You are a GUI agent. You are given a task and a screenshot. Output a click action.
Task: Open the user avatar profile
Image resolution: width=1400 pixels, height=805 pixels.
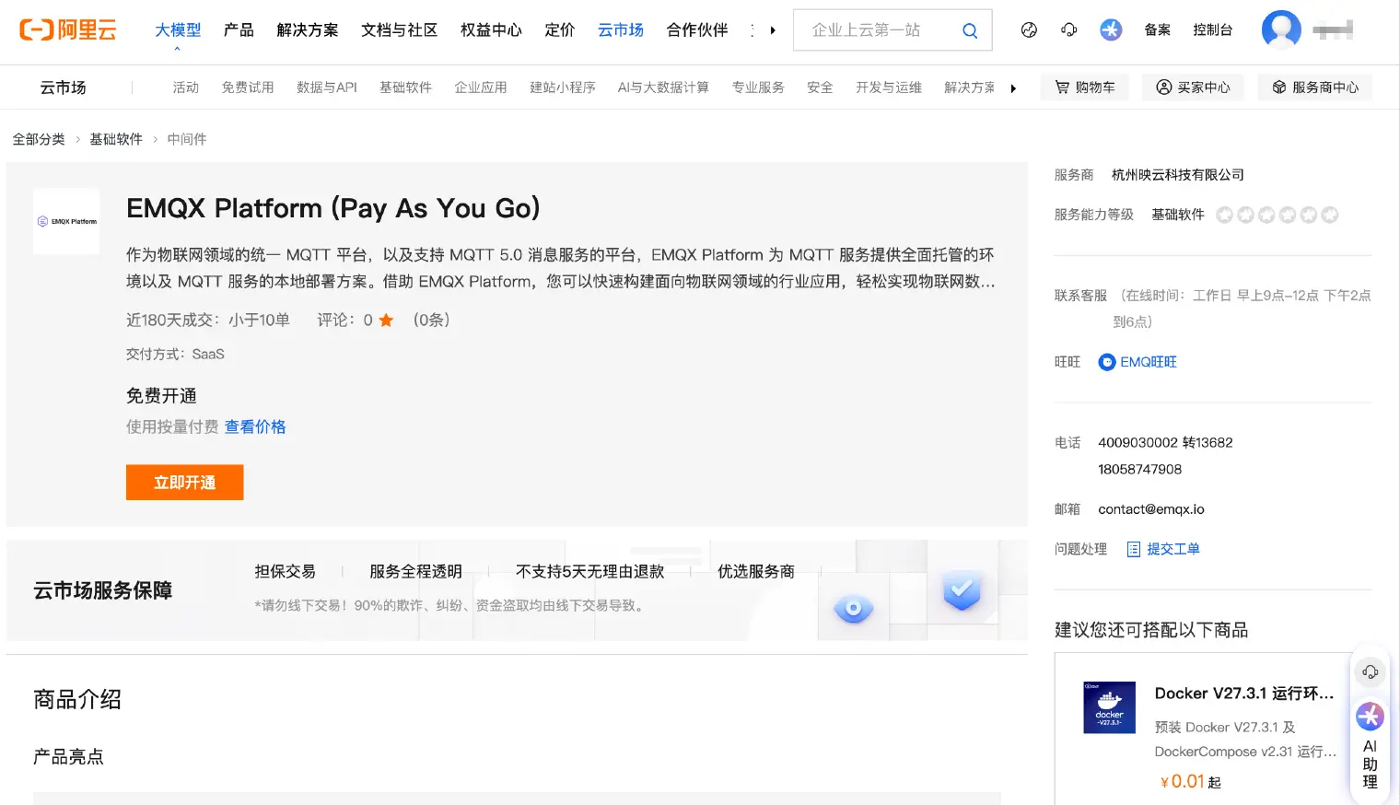(x=1281, y=29)
